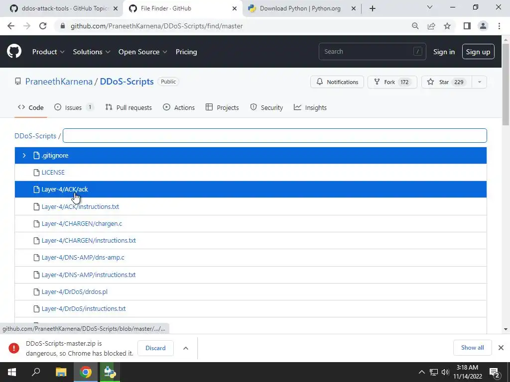Image resolution: width=510 pixels, height=382 pixels.
Task: Open DDoS-Scripts repository link
Action: tap(127, 82)
